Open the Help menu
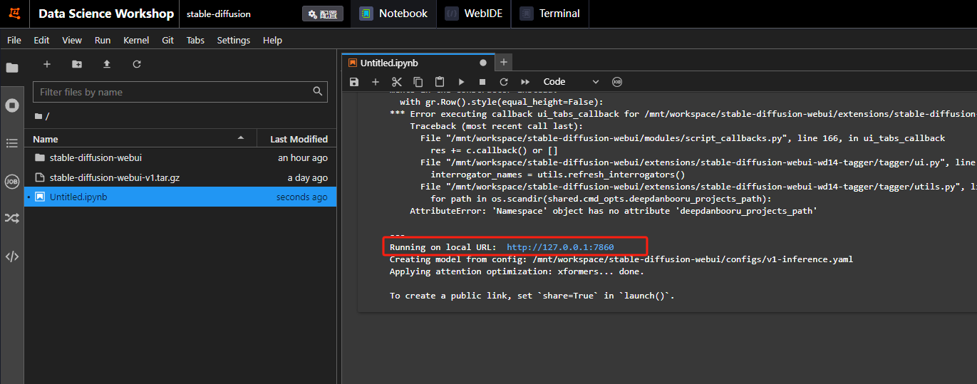The image size is (977, 384). tap(272, 41)
